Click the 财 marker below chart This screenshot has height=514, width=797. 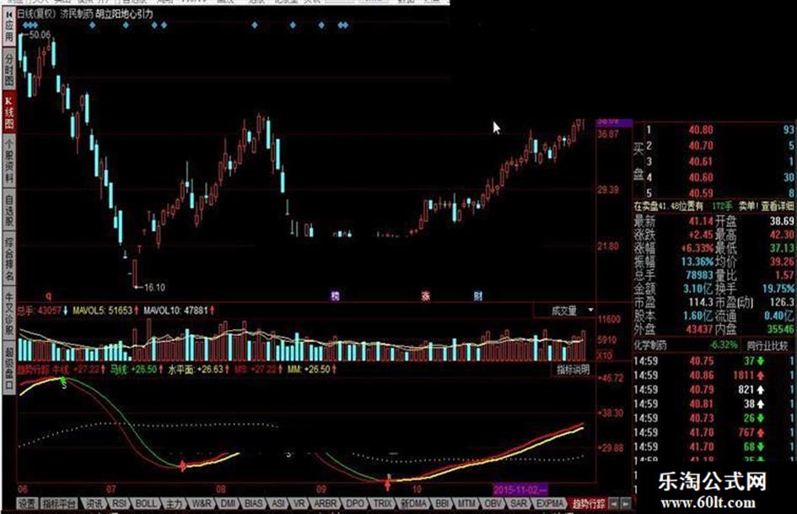pyautogui.click(x=478, y=295)
